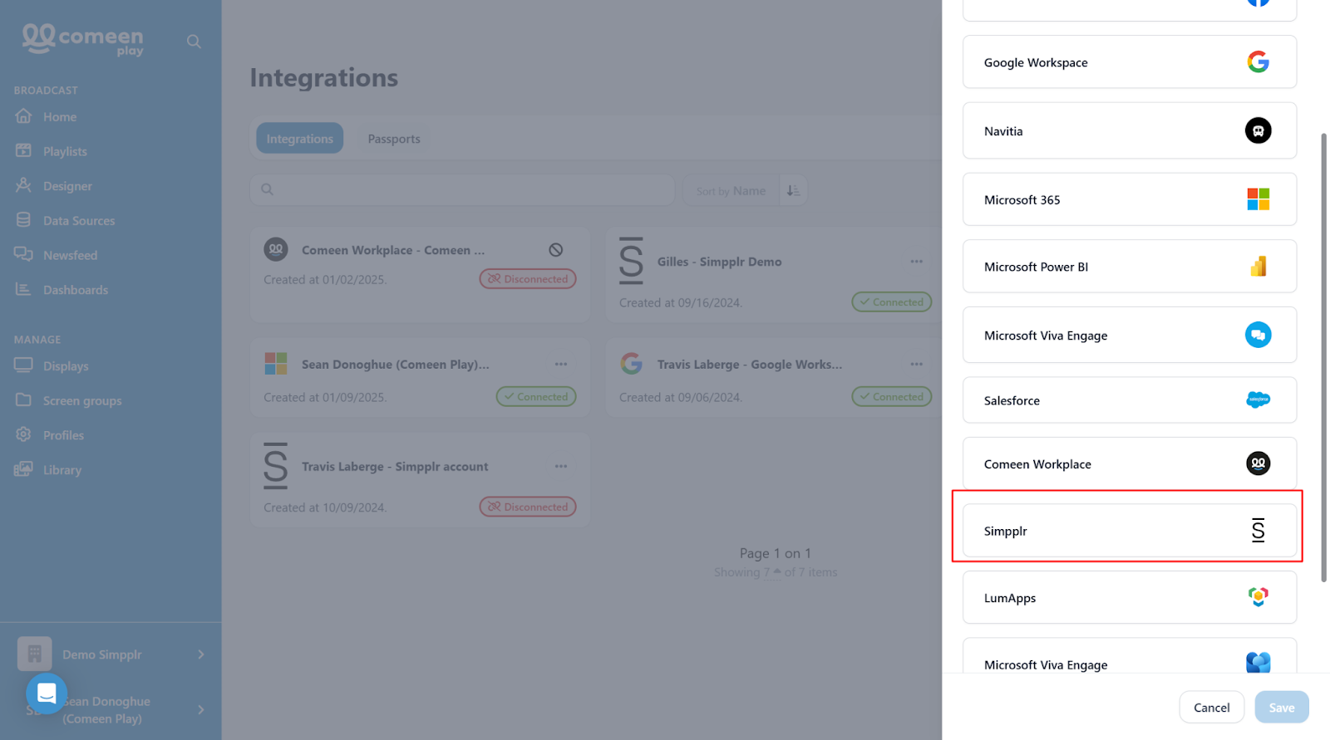Click the integration list scrollbar

[1323, 357]
